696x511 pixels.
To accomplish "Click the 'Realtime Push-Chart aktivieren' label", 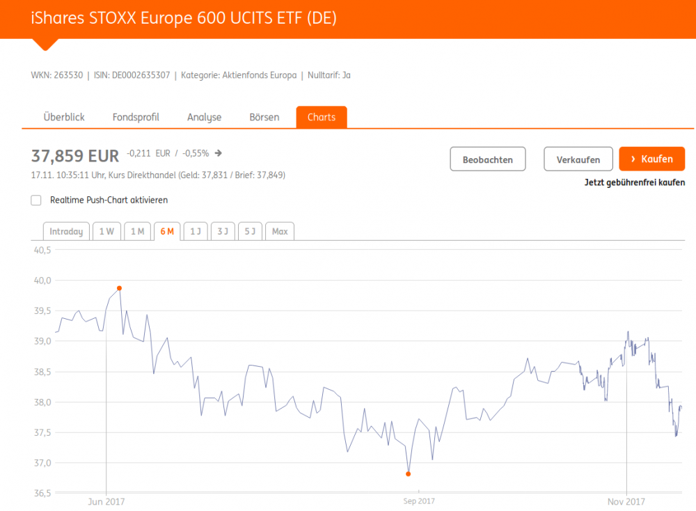I will [x=109, y=201].
